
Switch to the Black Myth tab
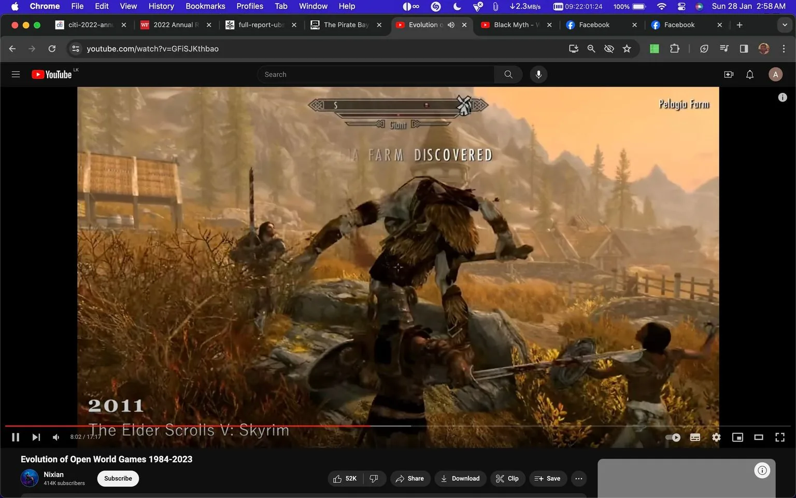pyautogui.click(x=510, y=24)
